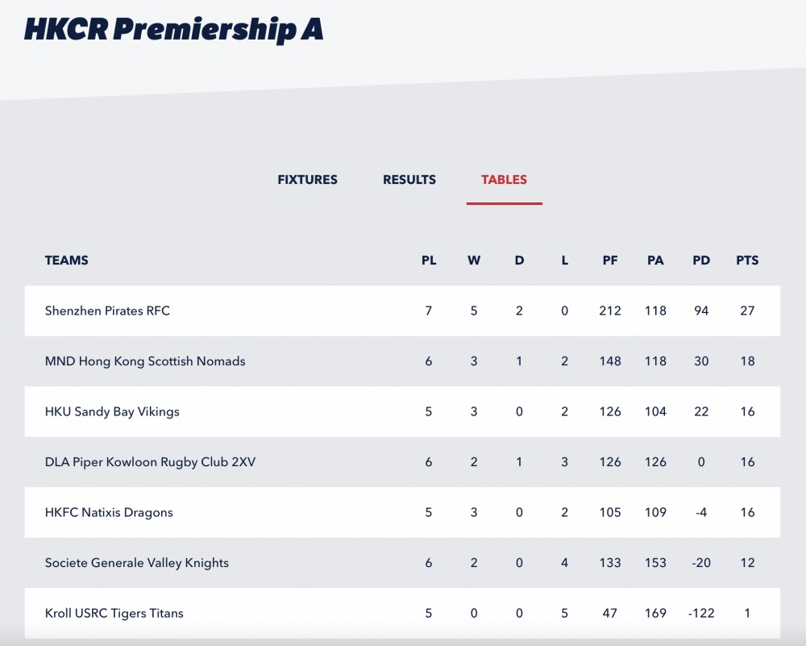Click DLA Piper Kowloon Rugby Club 2XV
The height and width of the screenshot is (646, 806).
150,462
